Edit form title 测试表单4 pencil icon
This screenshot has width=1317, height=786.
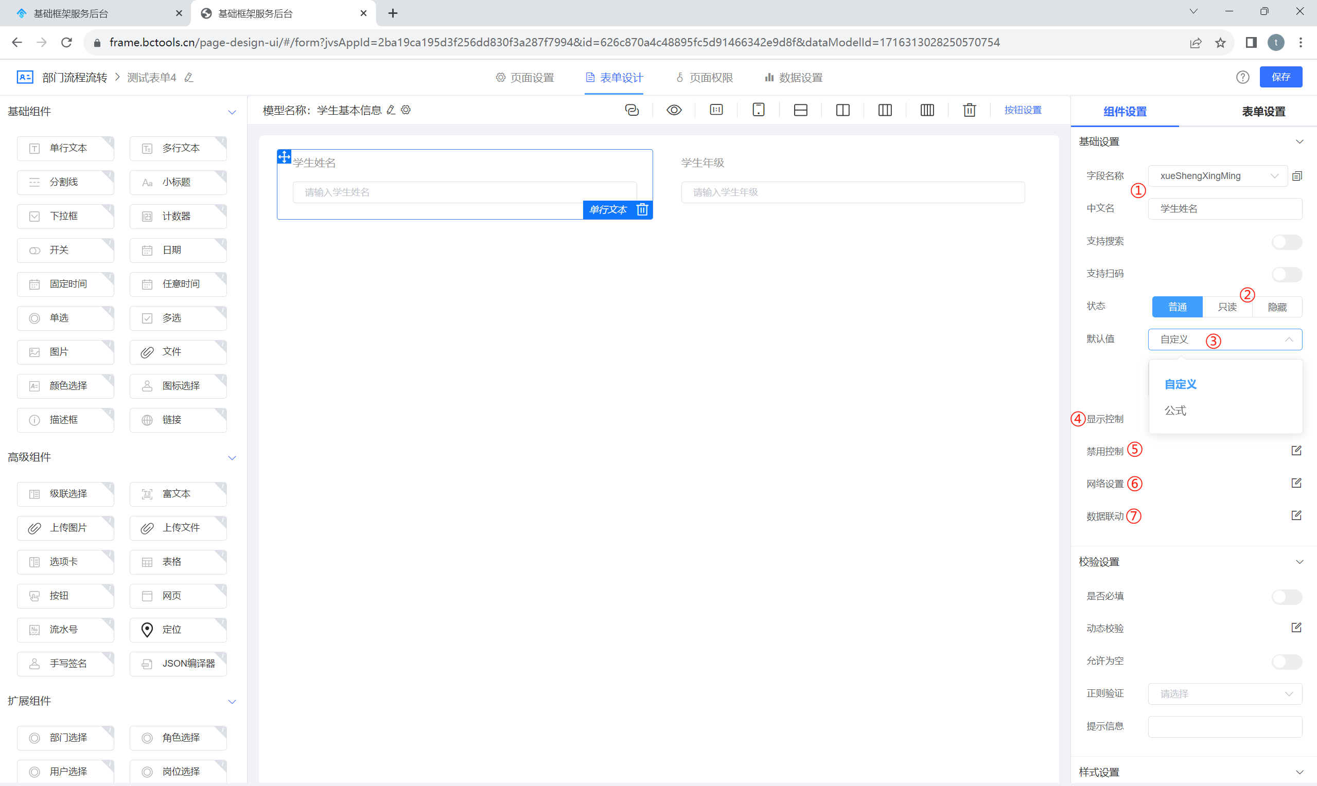(189, 78)
